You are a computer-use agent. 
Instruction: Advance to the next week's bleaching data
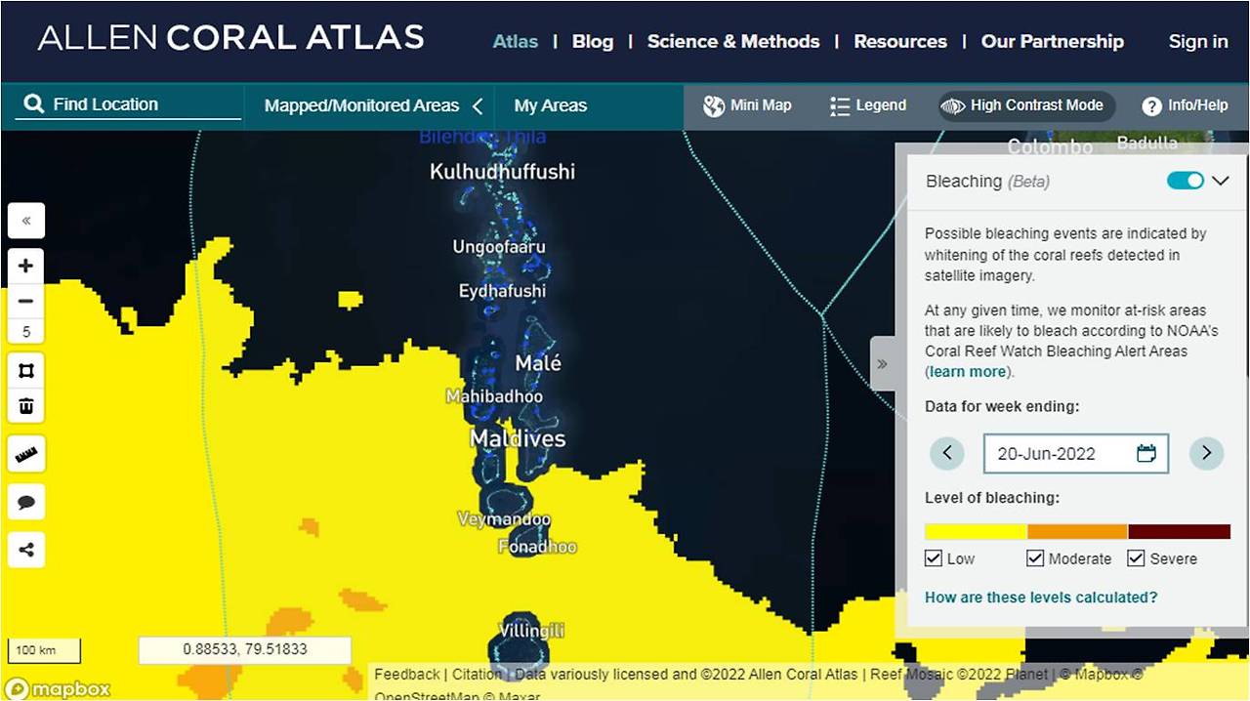[x=1206, y=453]
